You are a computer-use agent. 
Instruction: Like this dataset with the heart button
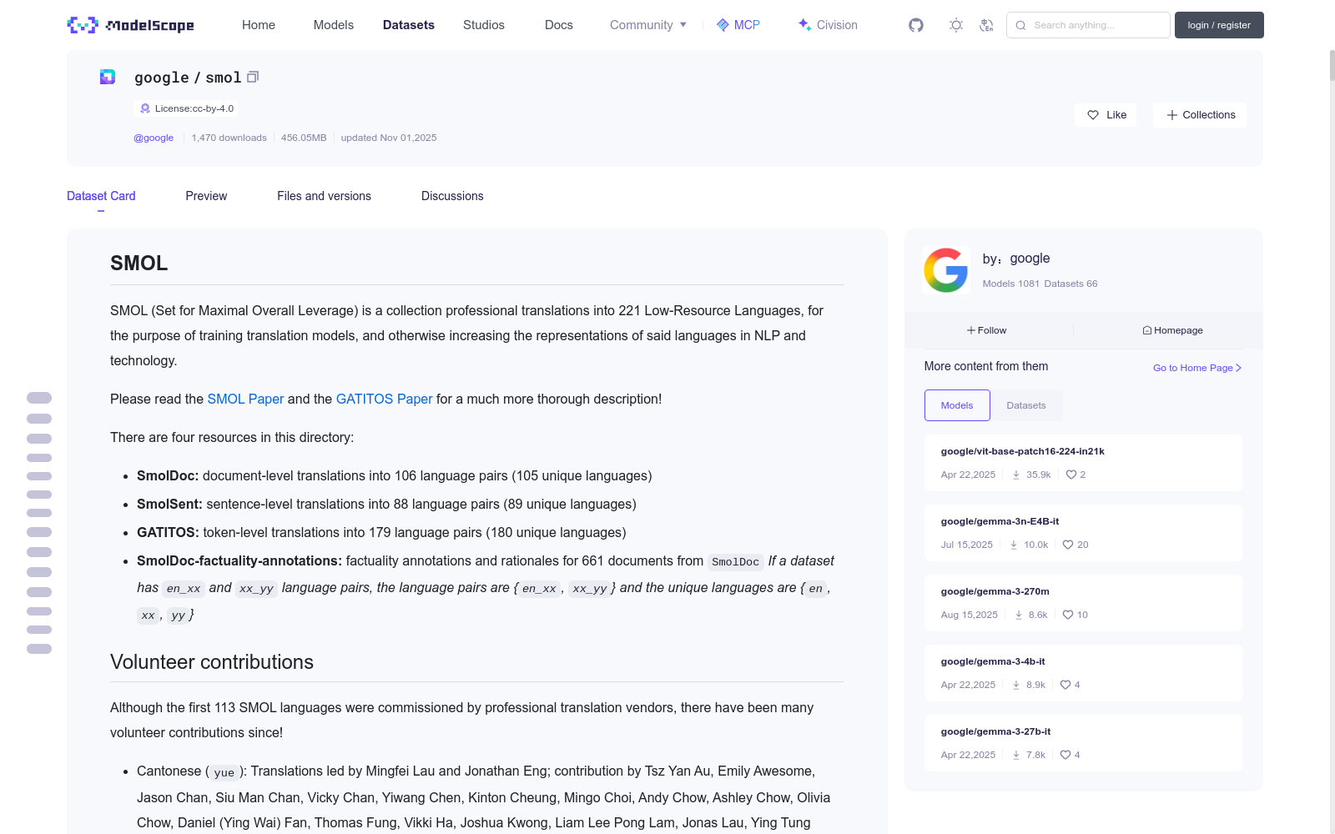pyautogui.click(x=1106, y=115)
